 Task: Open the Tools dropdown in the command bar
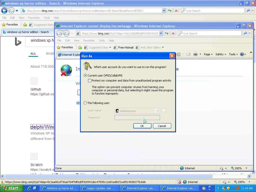(x=233, y=54)
